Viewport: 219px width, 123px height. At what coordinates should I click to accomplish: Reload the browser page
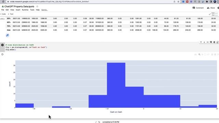pos(3,1)
